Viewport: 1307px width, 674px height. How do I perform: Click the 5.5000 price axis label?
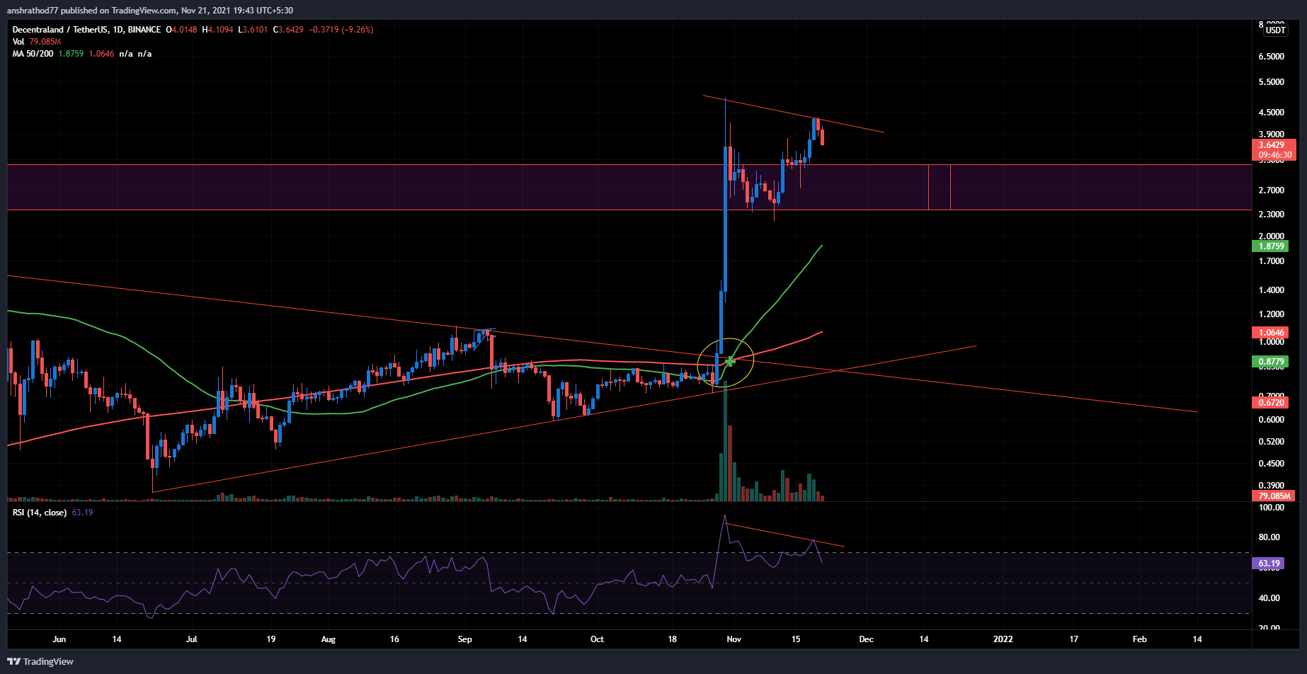point(1271,82)
